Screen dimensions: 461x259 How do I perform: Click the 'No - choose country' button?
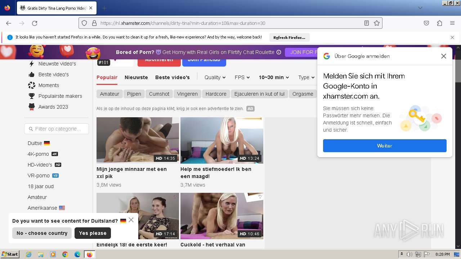pos(42,233)
